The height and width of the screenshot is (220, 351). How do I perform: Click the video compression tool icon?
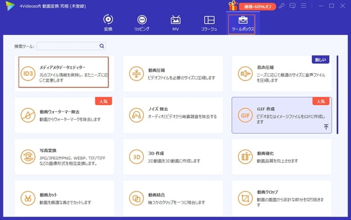pyautogui.click(x=136, y=74)
